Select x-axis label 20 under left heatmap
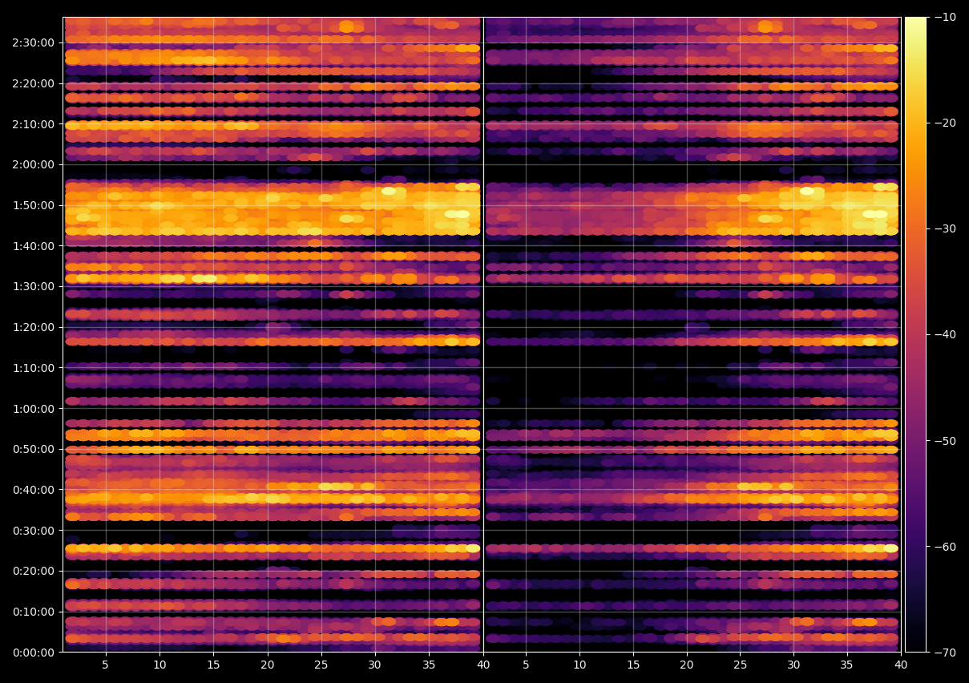This screenshot has width=969, height=683. (x=268, y=665)
